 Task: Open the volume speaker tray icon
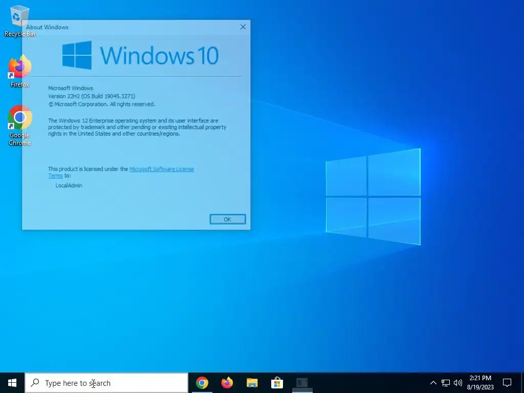458,383
